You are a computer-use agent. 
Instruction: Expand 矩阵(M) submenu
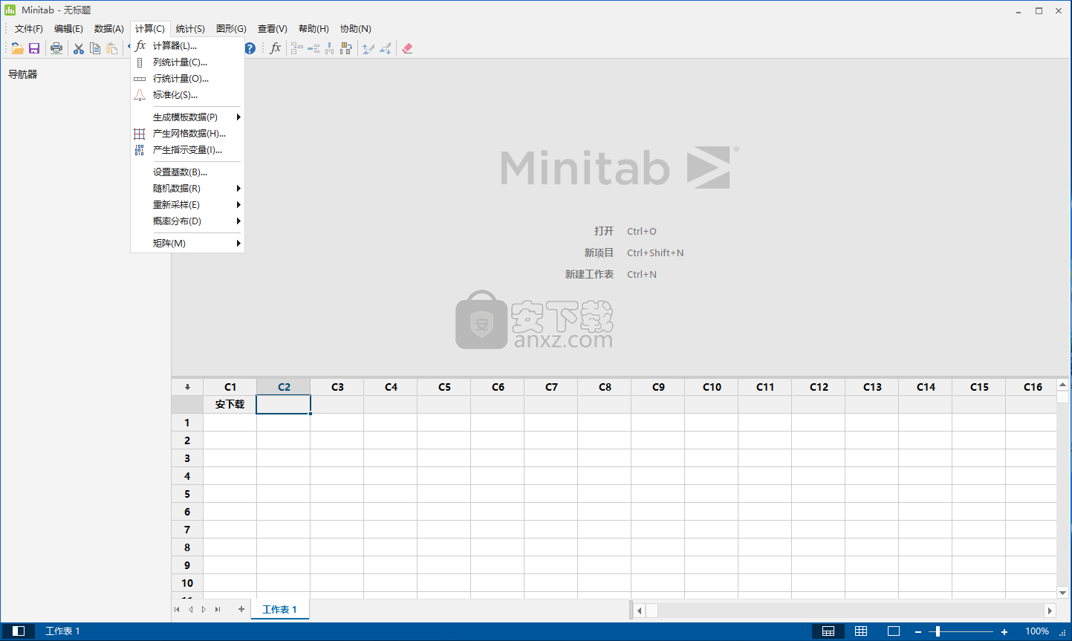187,244
